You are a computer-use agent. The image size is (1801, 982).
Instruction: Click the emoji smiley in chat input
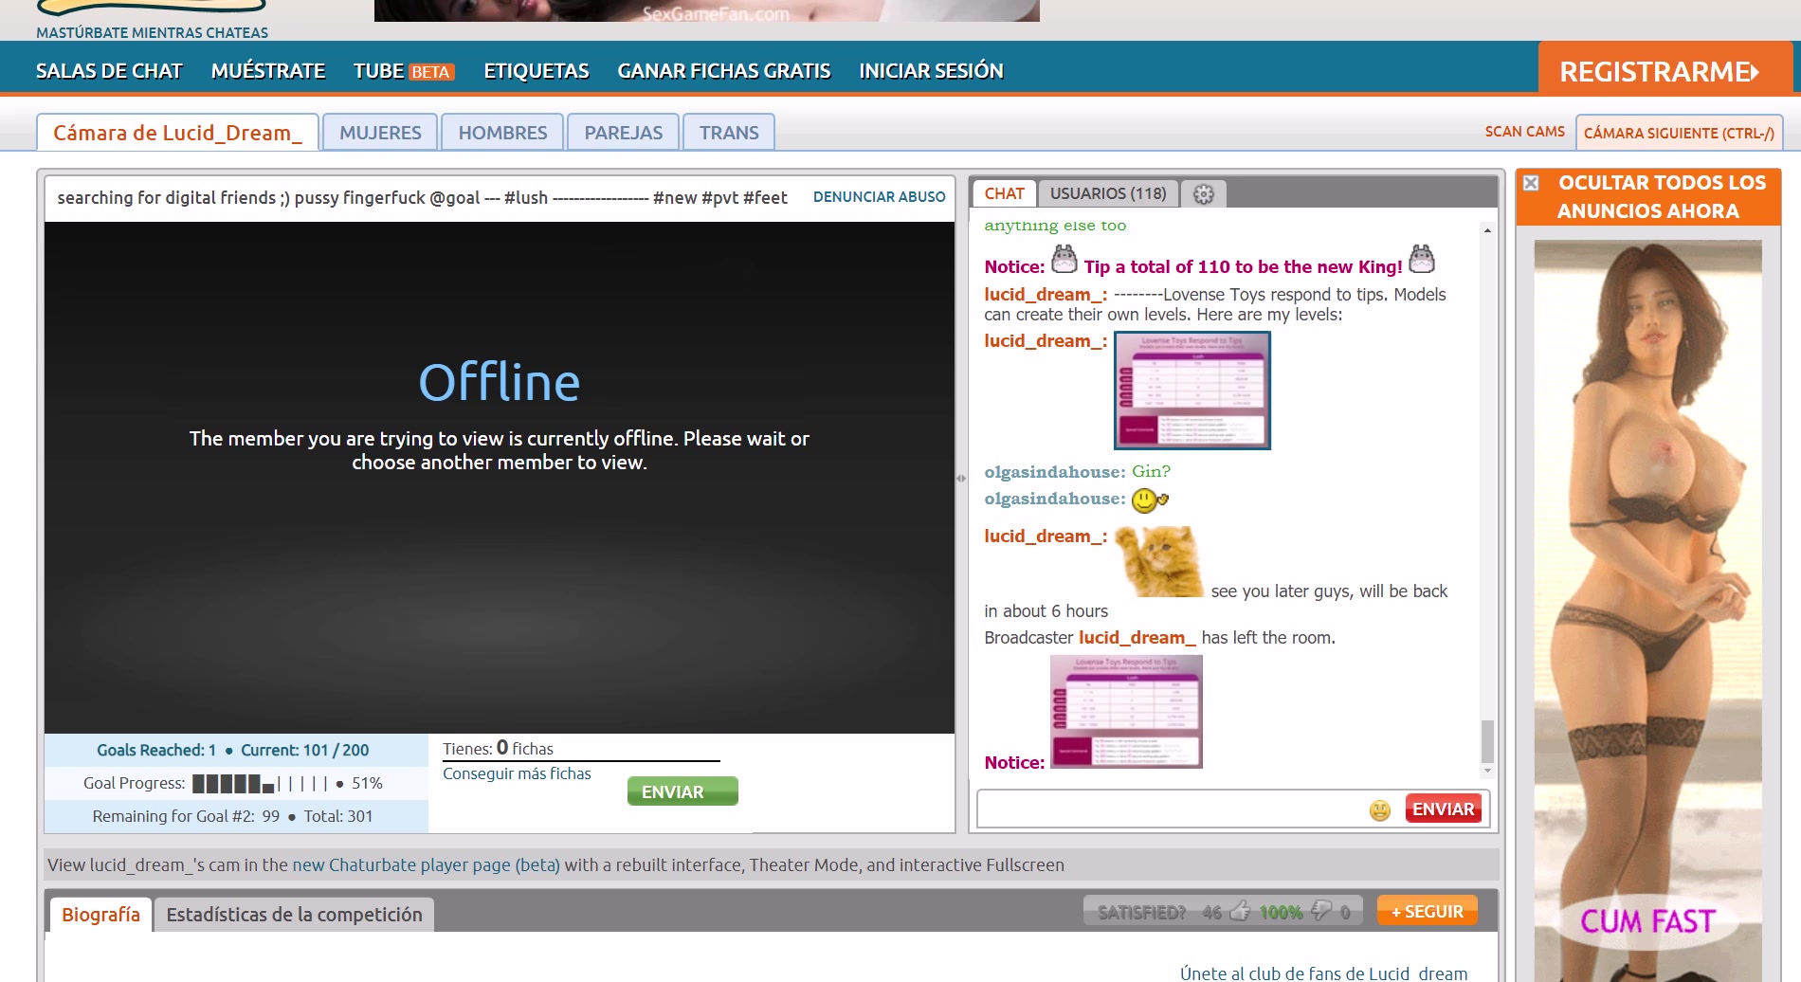(x=1379, y=809)
